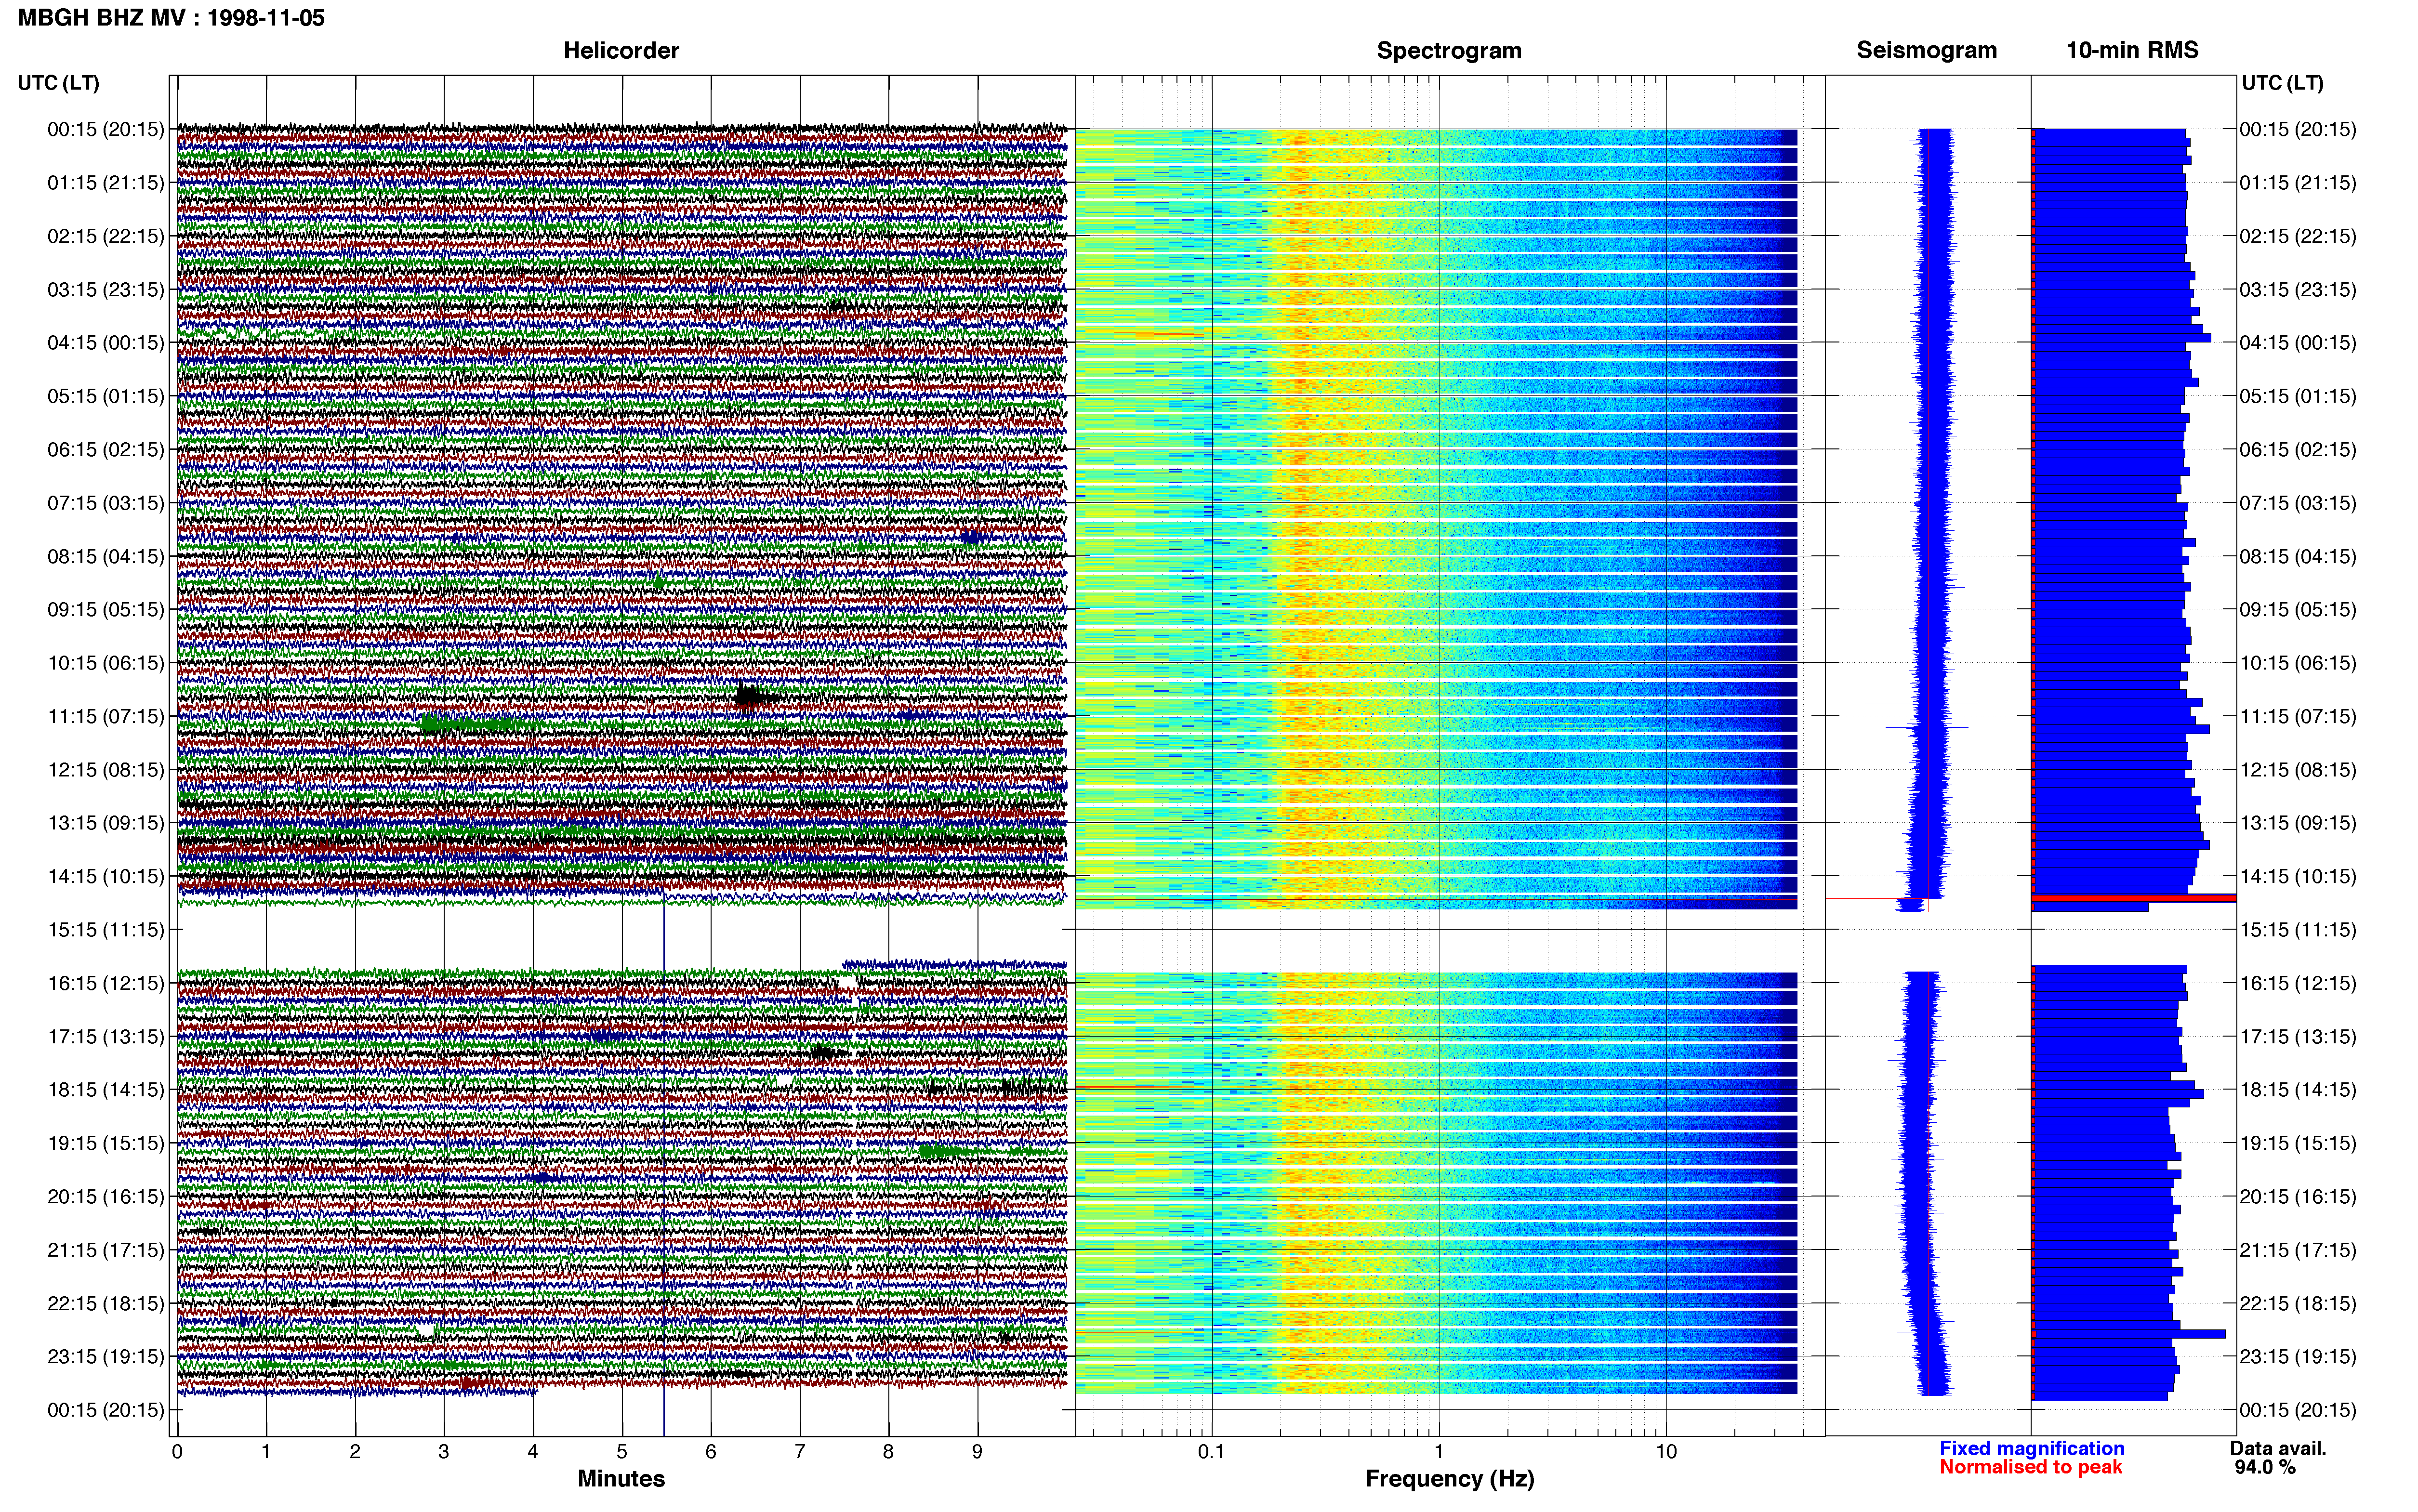Click left time label 01:15 (21:15)
This screenshot has width=2418, height=1512.
[x=105, y=183]
